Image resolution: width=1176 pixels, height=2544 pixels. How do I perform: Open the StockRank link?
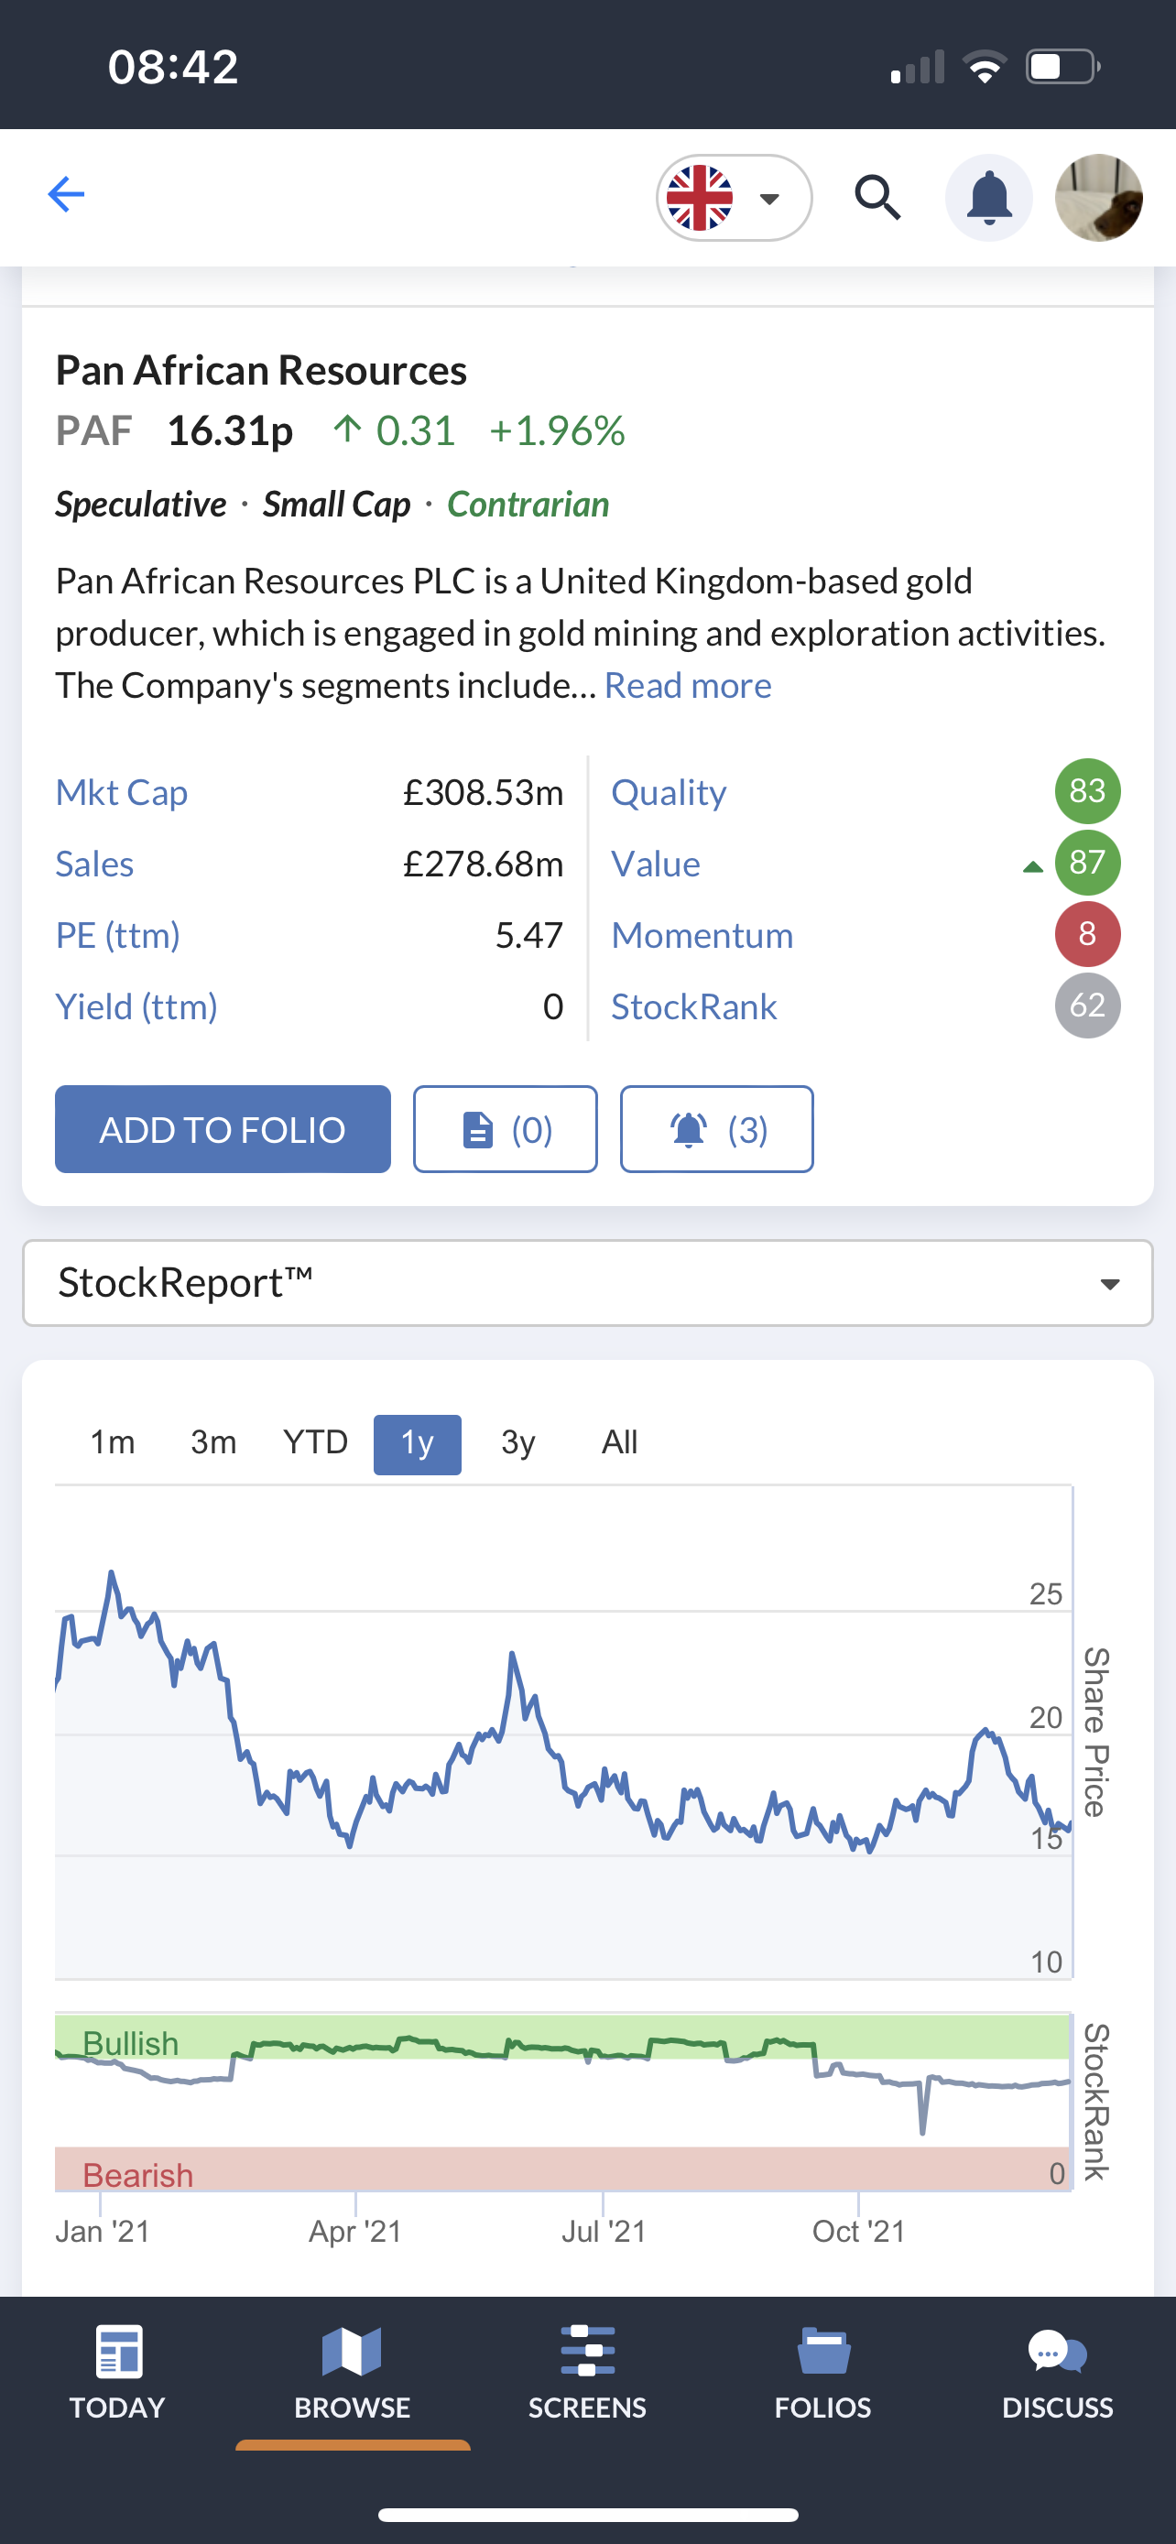[694, 1006]
